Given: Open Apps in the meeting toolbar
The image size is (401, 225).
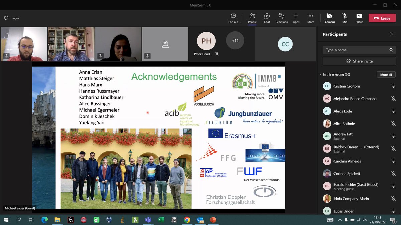Looking at the screenshot, I should [296, 18].
